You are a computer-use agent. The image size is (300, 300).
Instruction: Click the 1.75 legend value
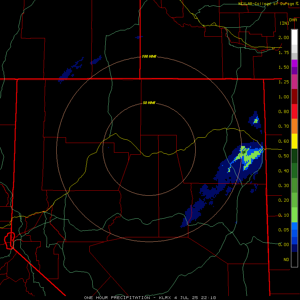tap(284, 52)
